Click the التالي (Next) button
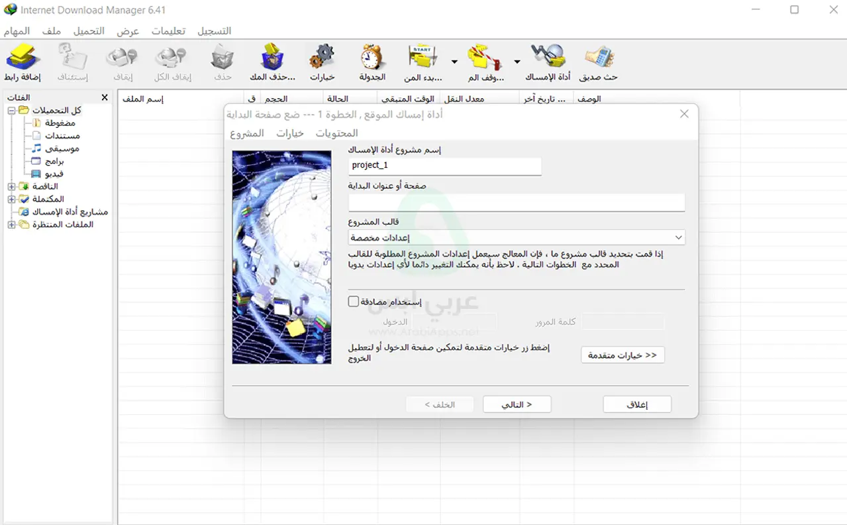 [x=517, y=404]
